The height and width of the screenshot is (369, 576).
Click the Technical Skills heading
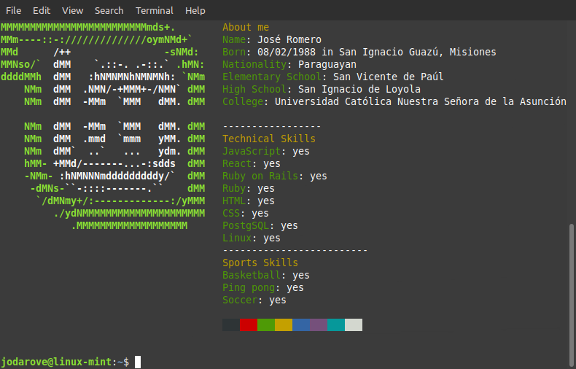[269, 139]
